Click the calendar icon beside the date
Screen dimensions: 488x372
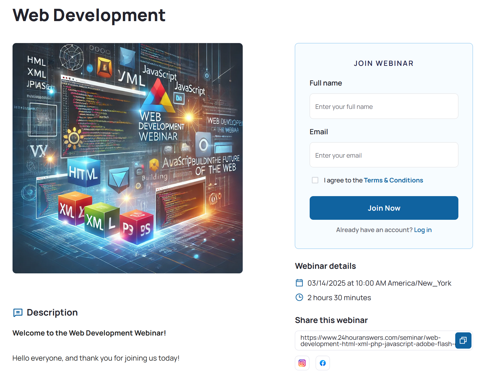coord(299,283)
